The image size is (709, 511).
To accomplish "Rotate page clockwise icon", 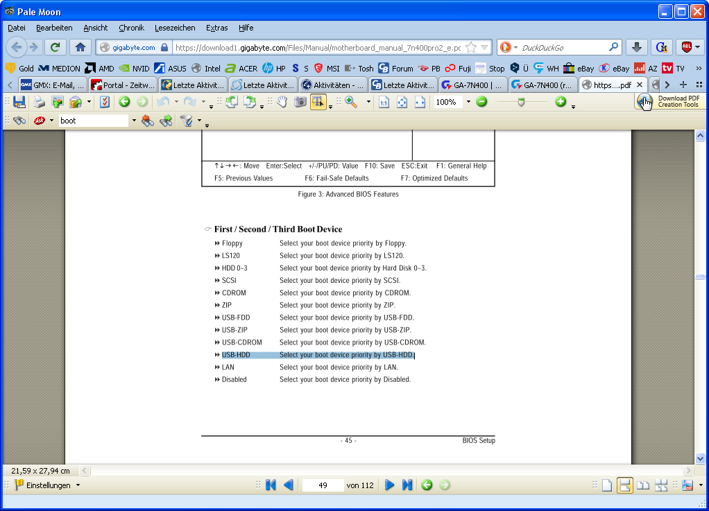I will pos(250,102).
